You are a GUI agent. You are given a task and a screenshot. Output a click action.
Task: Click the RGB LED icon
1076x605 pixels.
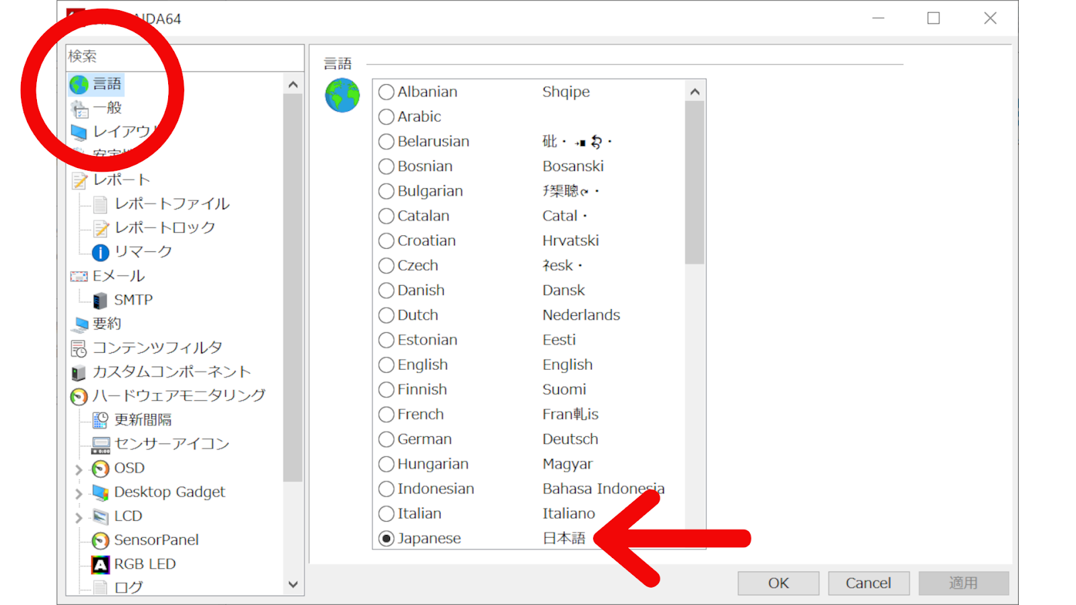click(x=100, y=565)
